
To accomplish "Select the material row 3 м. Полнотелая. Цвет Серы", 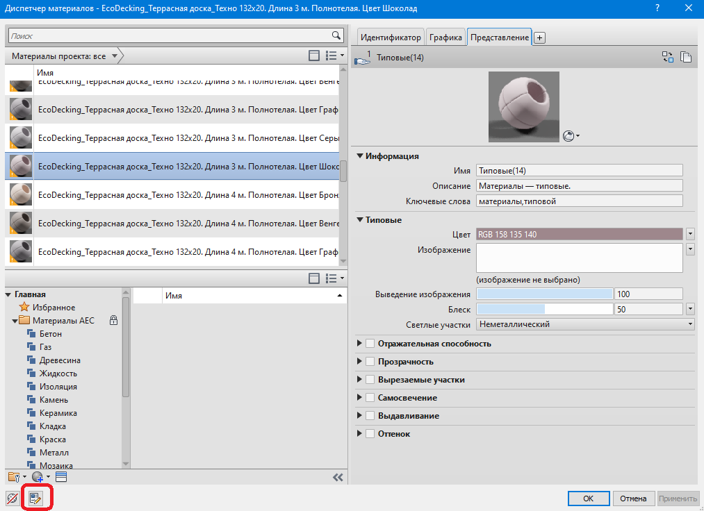I will tap(172, 137).
